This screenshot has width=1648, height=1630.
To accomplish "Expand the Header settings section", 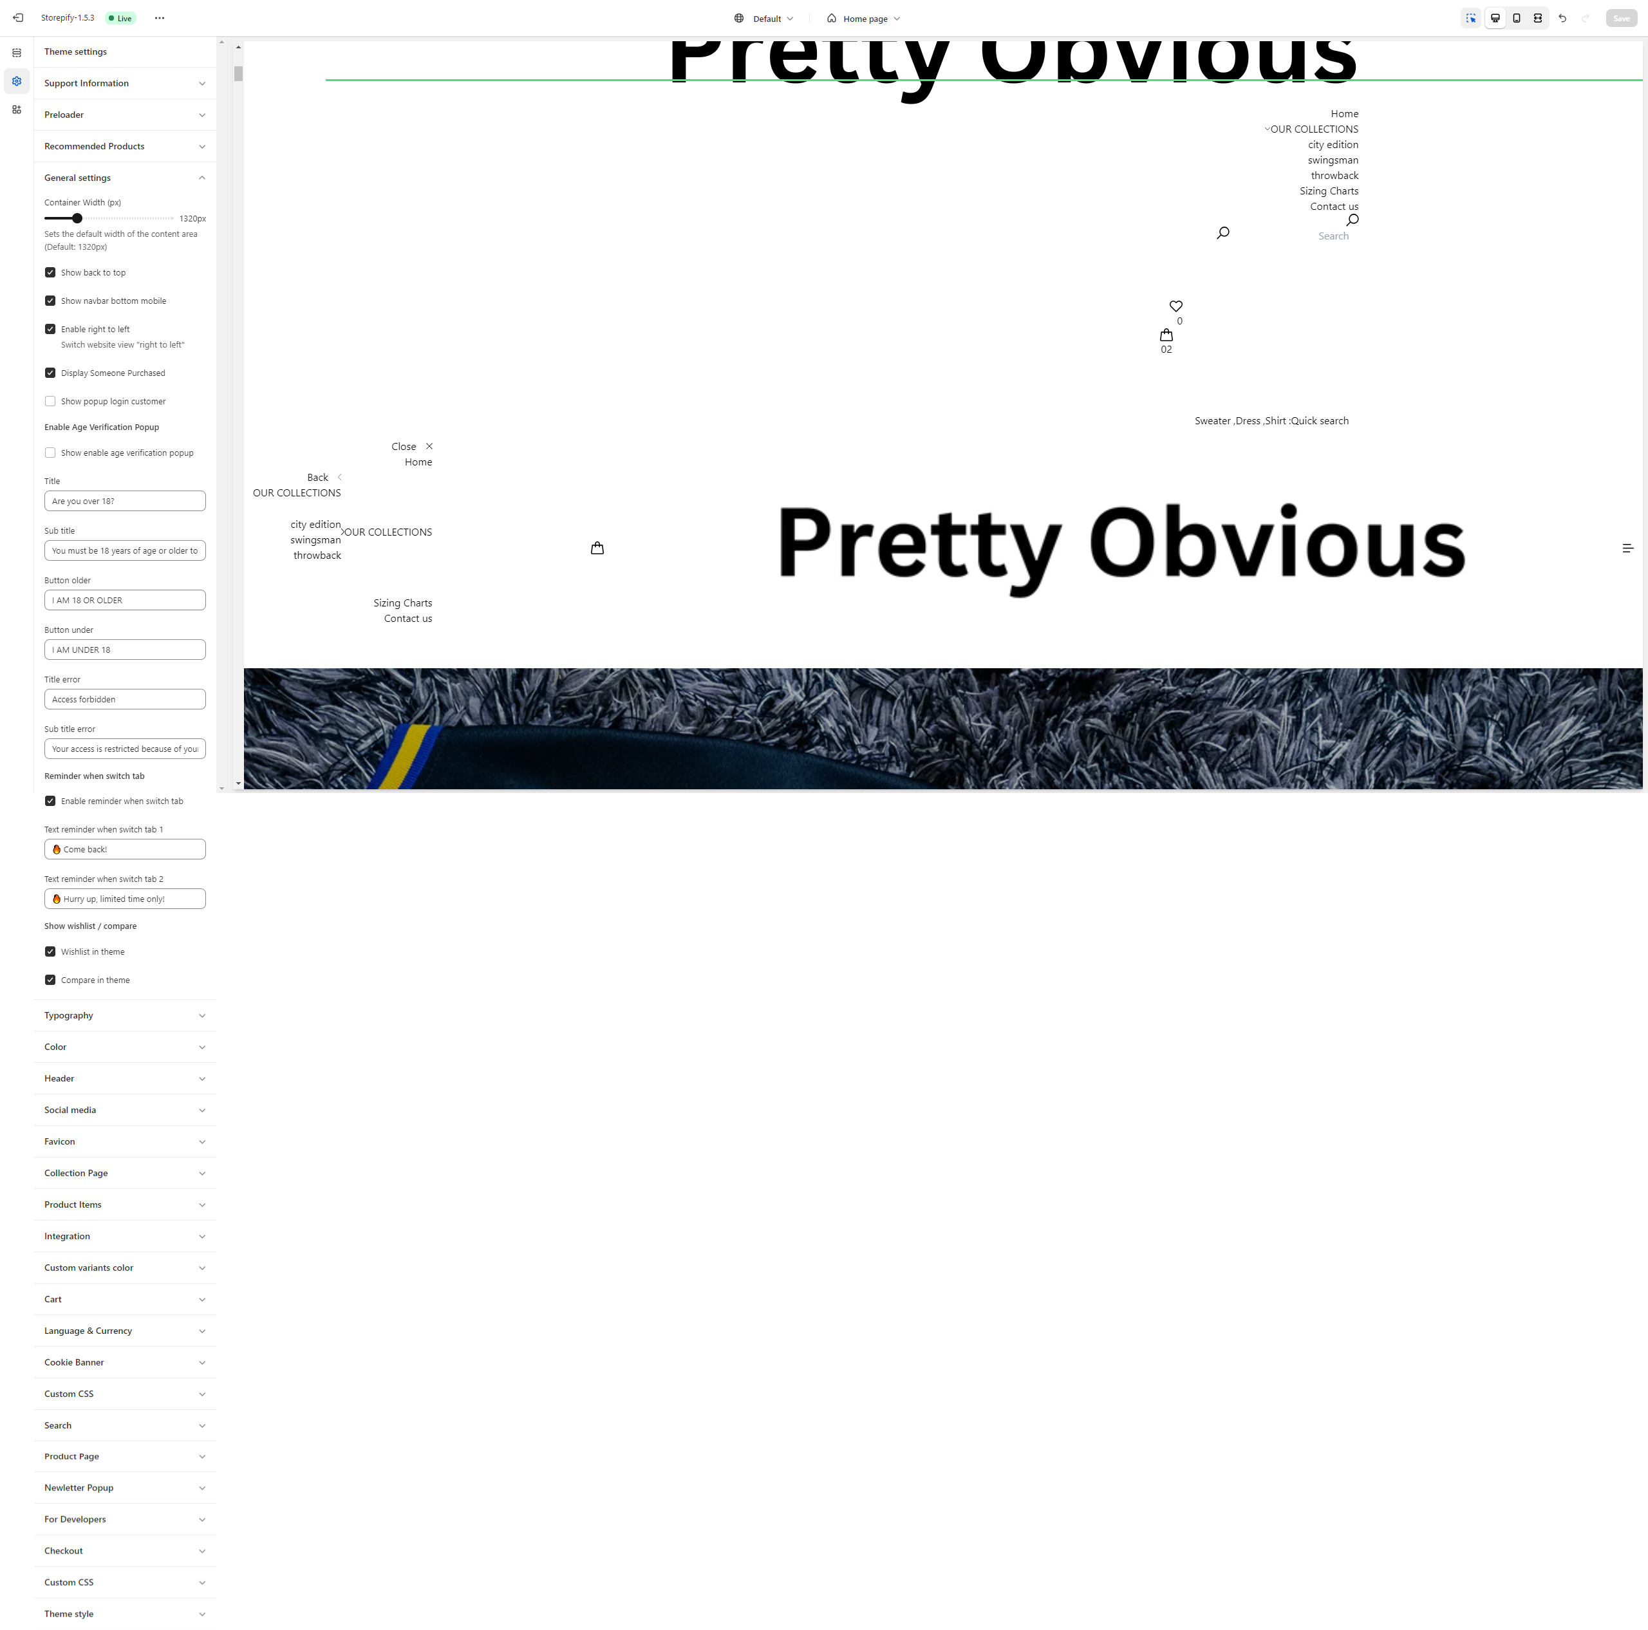I will (124, 1078).
